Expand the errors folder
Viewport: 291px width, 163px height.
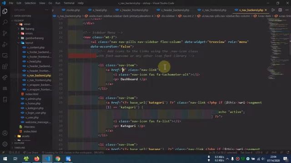point(29,34)
